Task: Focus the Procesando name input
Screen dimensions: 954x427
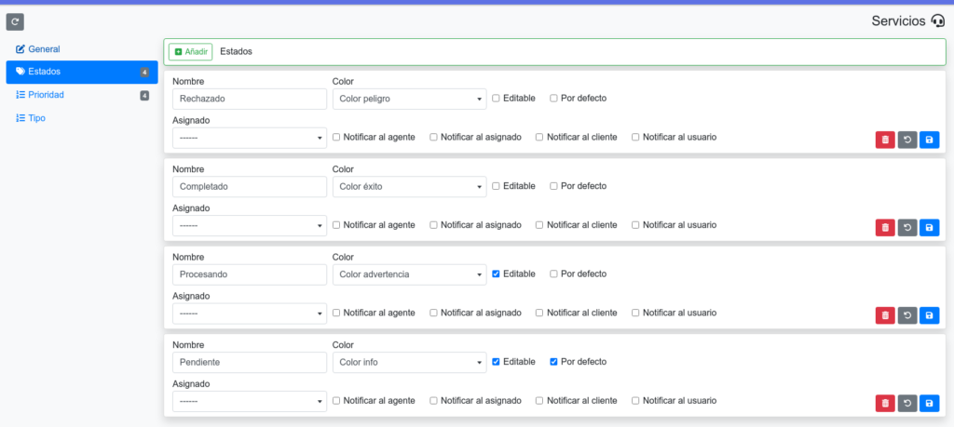Action: point(250,274)
